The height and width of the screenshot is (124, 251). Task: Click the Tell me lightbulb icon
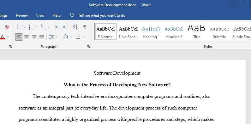point(72,15)
